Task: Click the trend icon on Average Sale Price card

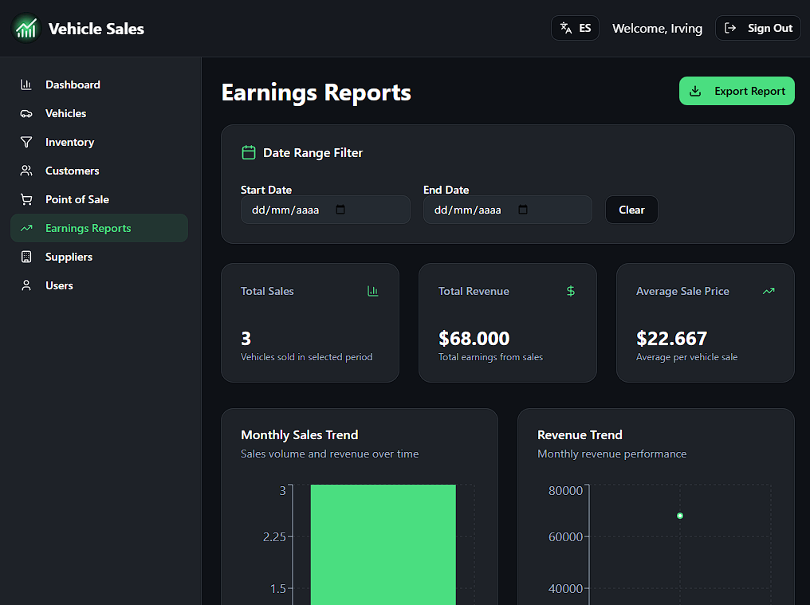Action: tap(769, 292)
